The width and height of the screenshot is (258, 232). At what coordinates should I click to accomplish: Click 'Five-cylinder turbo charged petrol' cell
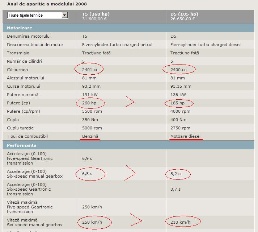click(x=117, y=45)
